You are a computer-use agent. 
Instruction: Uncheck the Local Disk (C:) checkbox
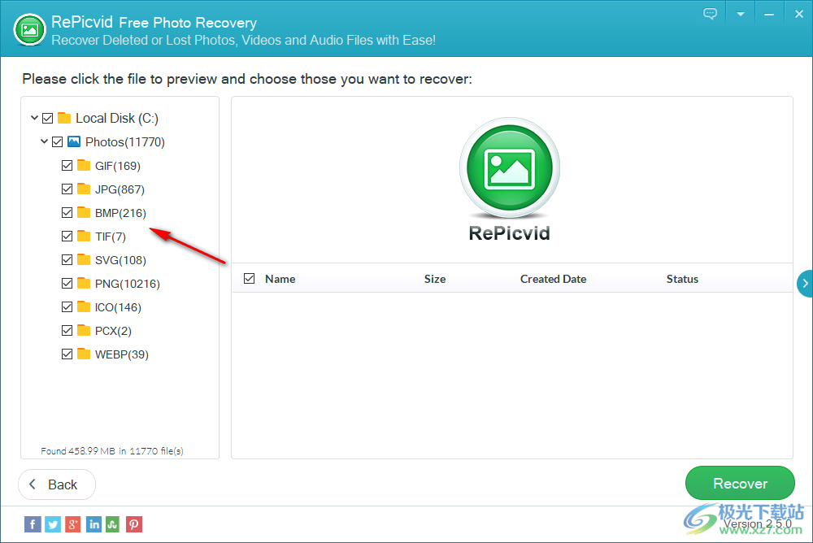point(48,118)
